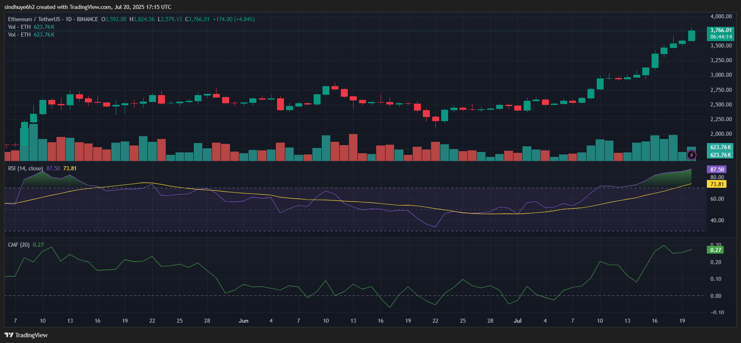This screenshot has width=741, height=343.
Task: Click the CMF (20) indicator legend
Action: coord(19,245)
